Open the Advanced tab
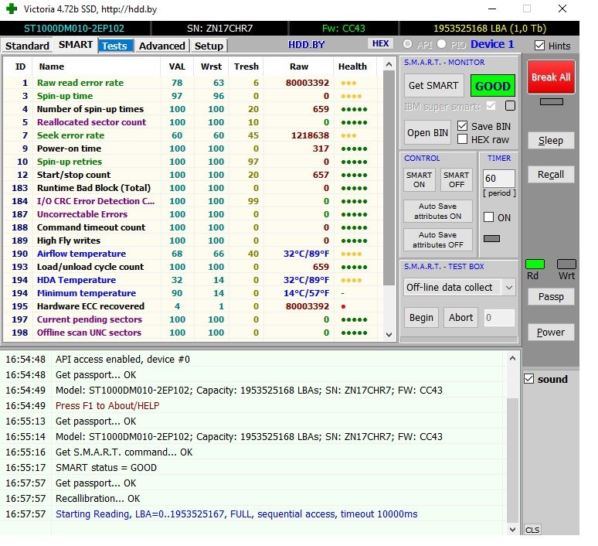 pos(161,46)
